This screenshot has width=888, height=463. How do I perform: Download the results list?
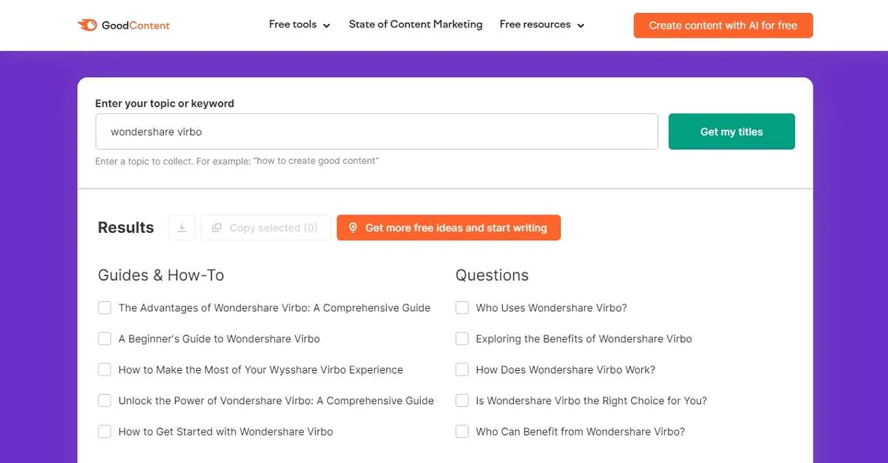(182, 227)
